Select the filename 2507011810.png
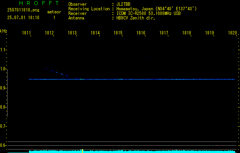240x153 pixels. 23,10
